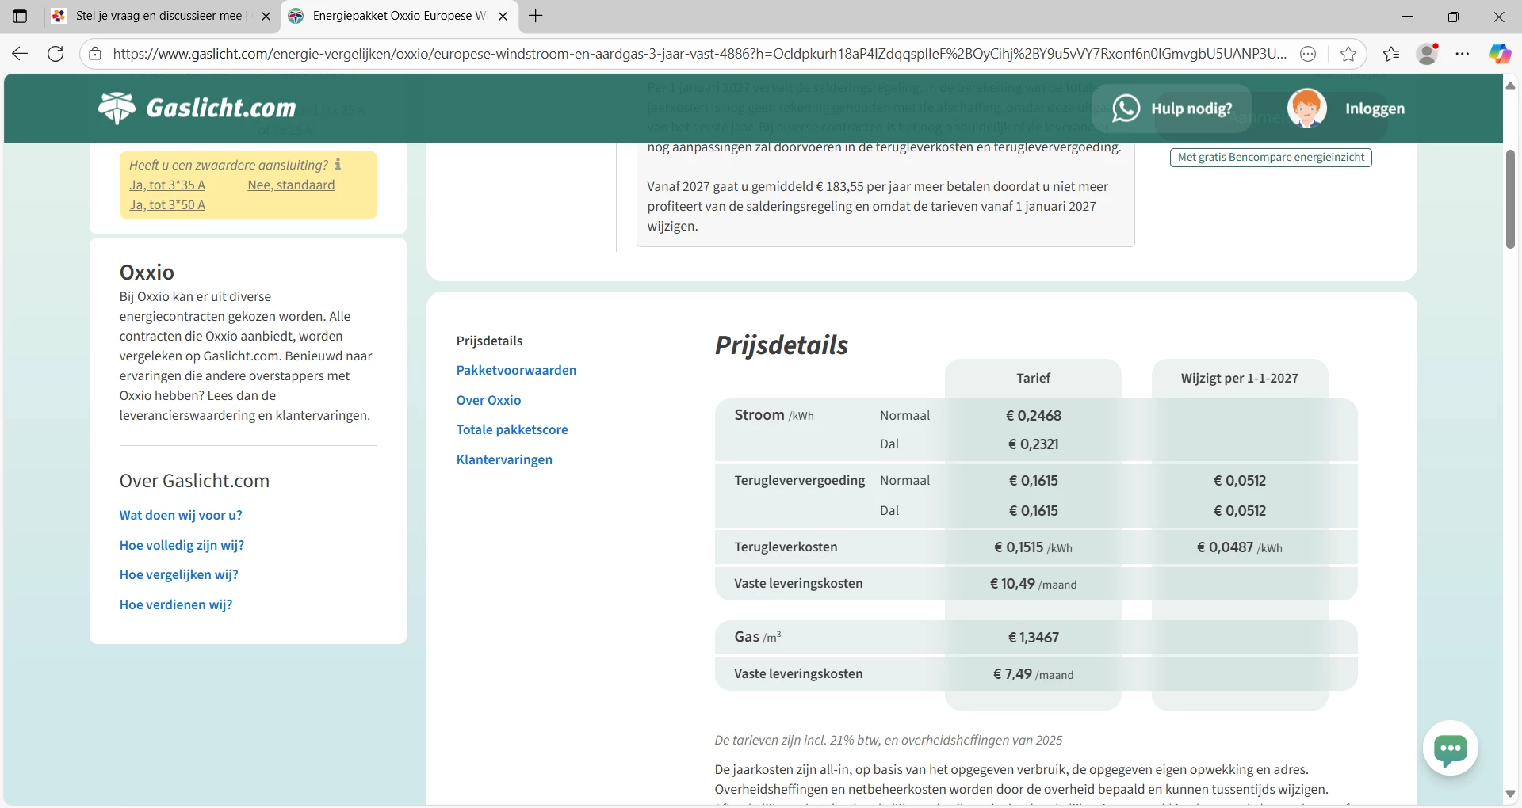Screen dimensions: 1522x808
Task: Click the Prijsdetails heading
Action: point(781,345)
